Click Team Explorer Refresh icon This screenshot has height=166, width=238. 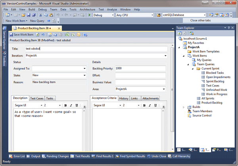click(179, 34)
